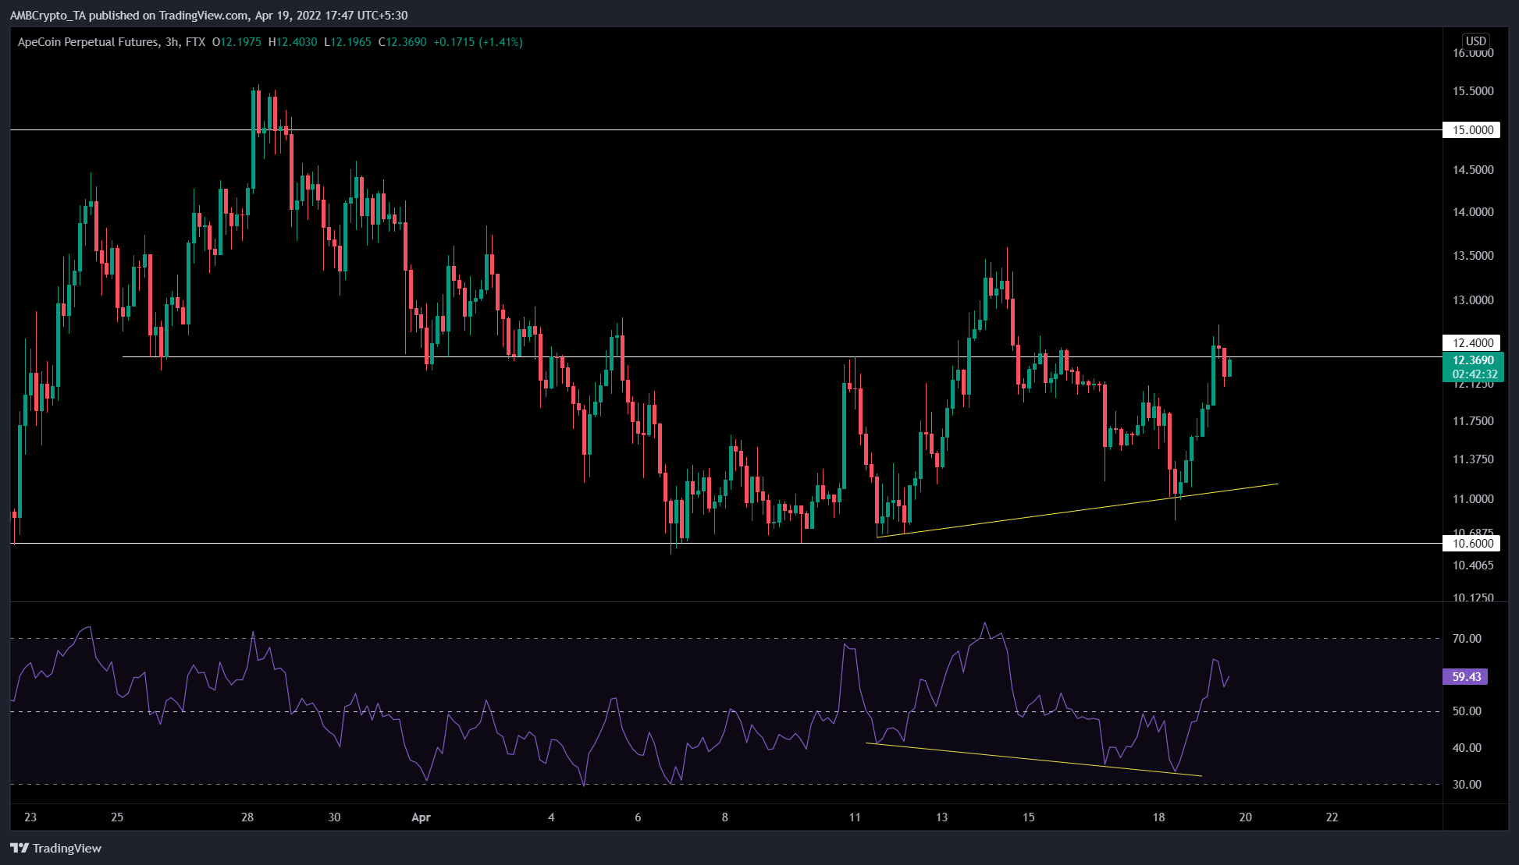The width and height of the screenshot is (1519, 865).
Task: Click the 3h timeframe label
Action: coord(172,42)
